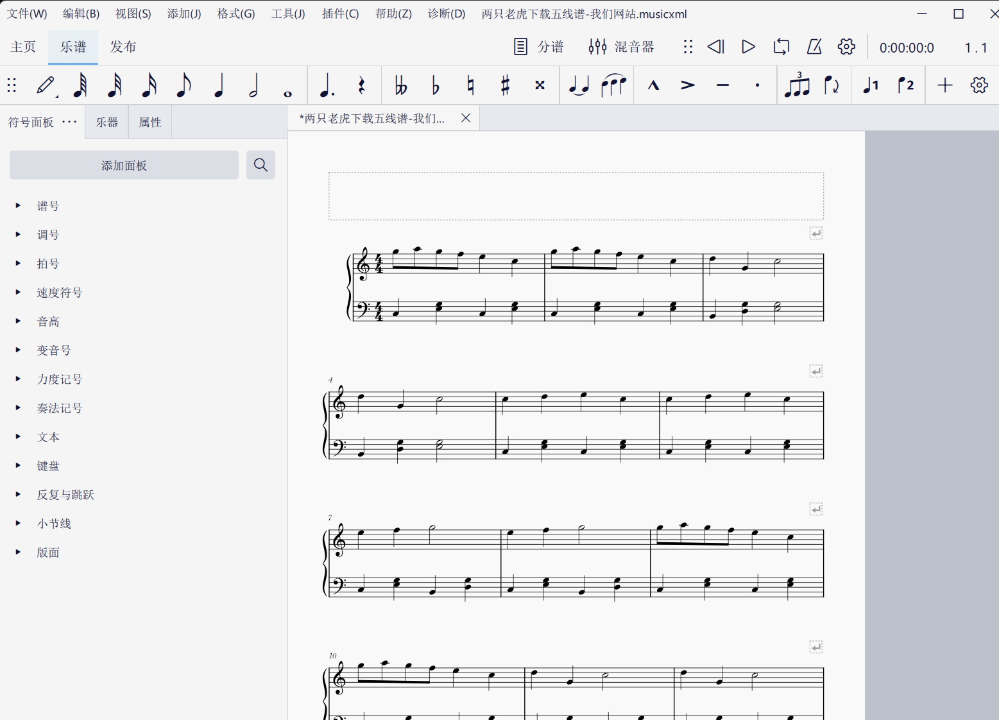Open playback settings gear
This screenshot has height=720, width=999.
pyautogui.click(x=846, y=47)
